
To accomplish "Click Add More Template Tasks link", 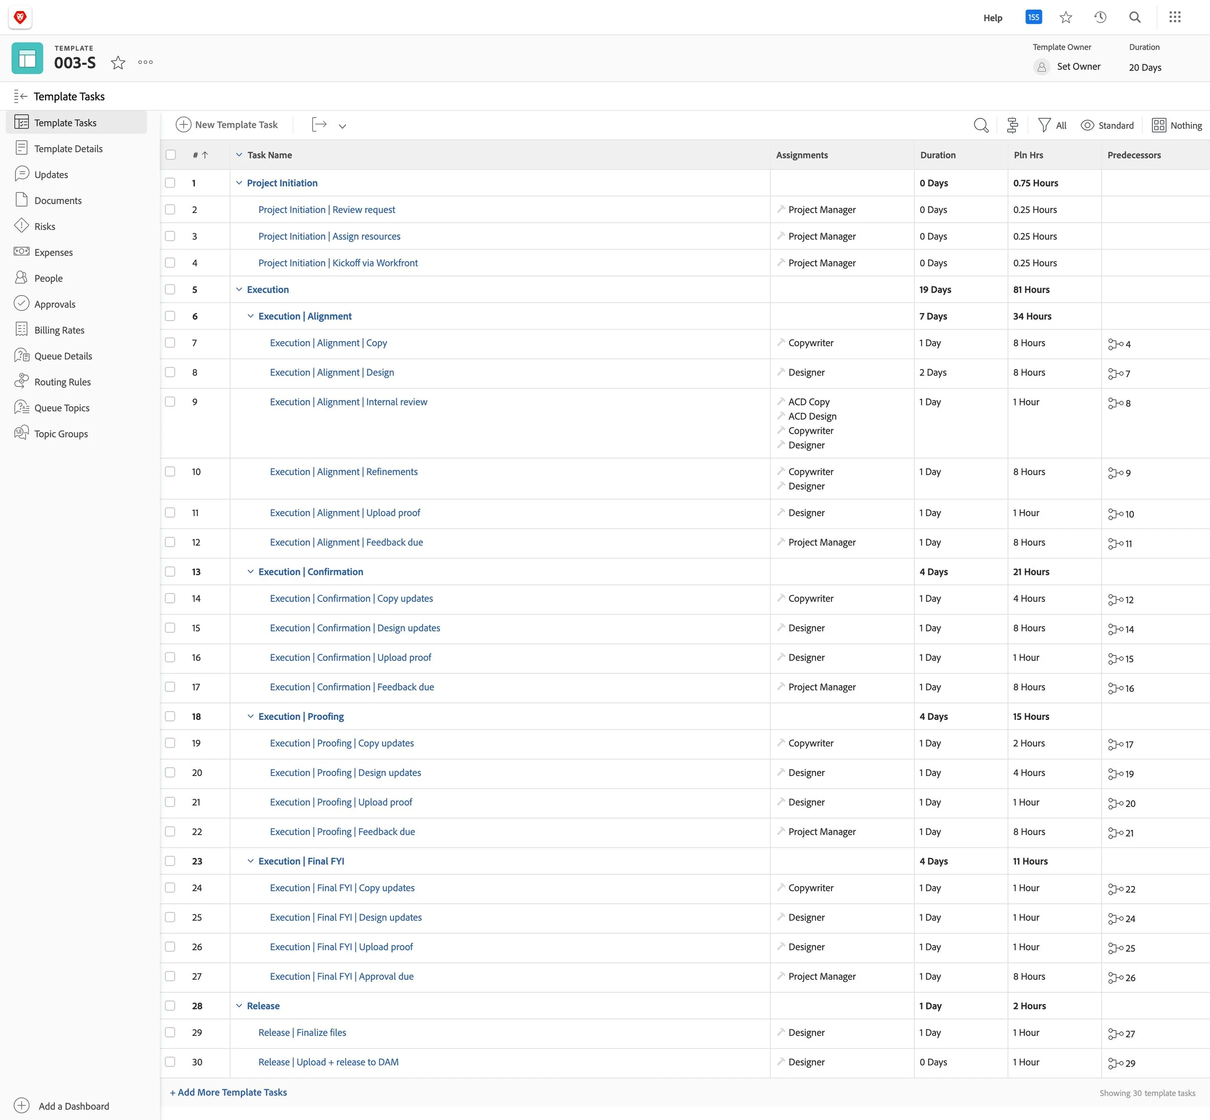I will [x=228, y=1092].
